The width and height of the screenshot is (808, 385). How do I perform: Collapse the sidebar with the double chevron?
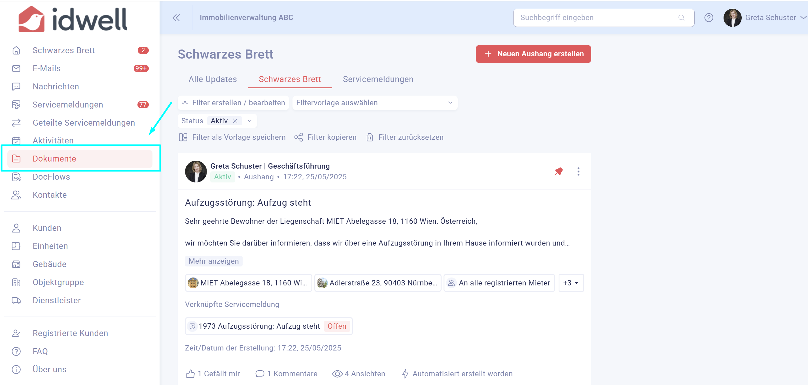click(x=176, y=18)
